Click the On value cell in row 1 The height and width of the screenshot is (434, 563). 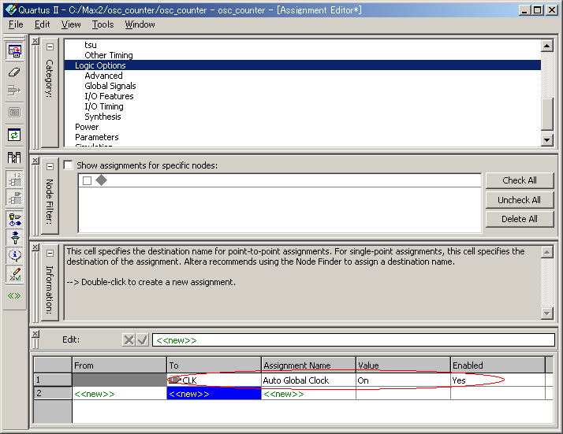(403, 380)
